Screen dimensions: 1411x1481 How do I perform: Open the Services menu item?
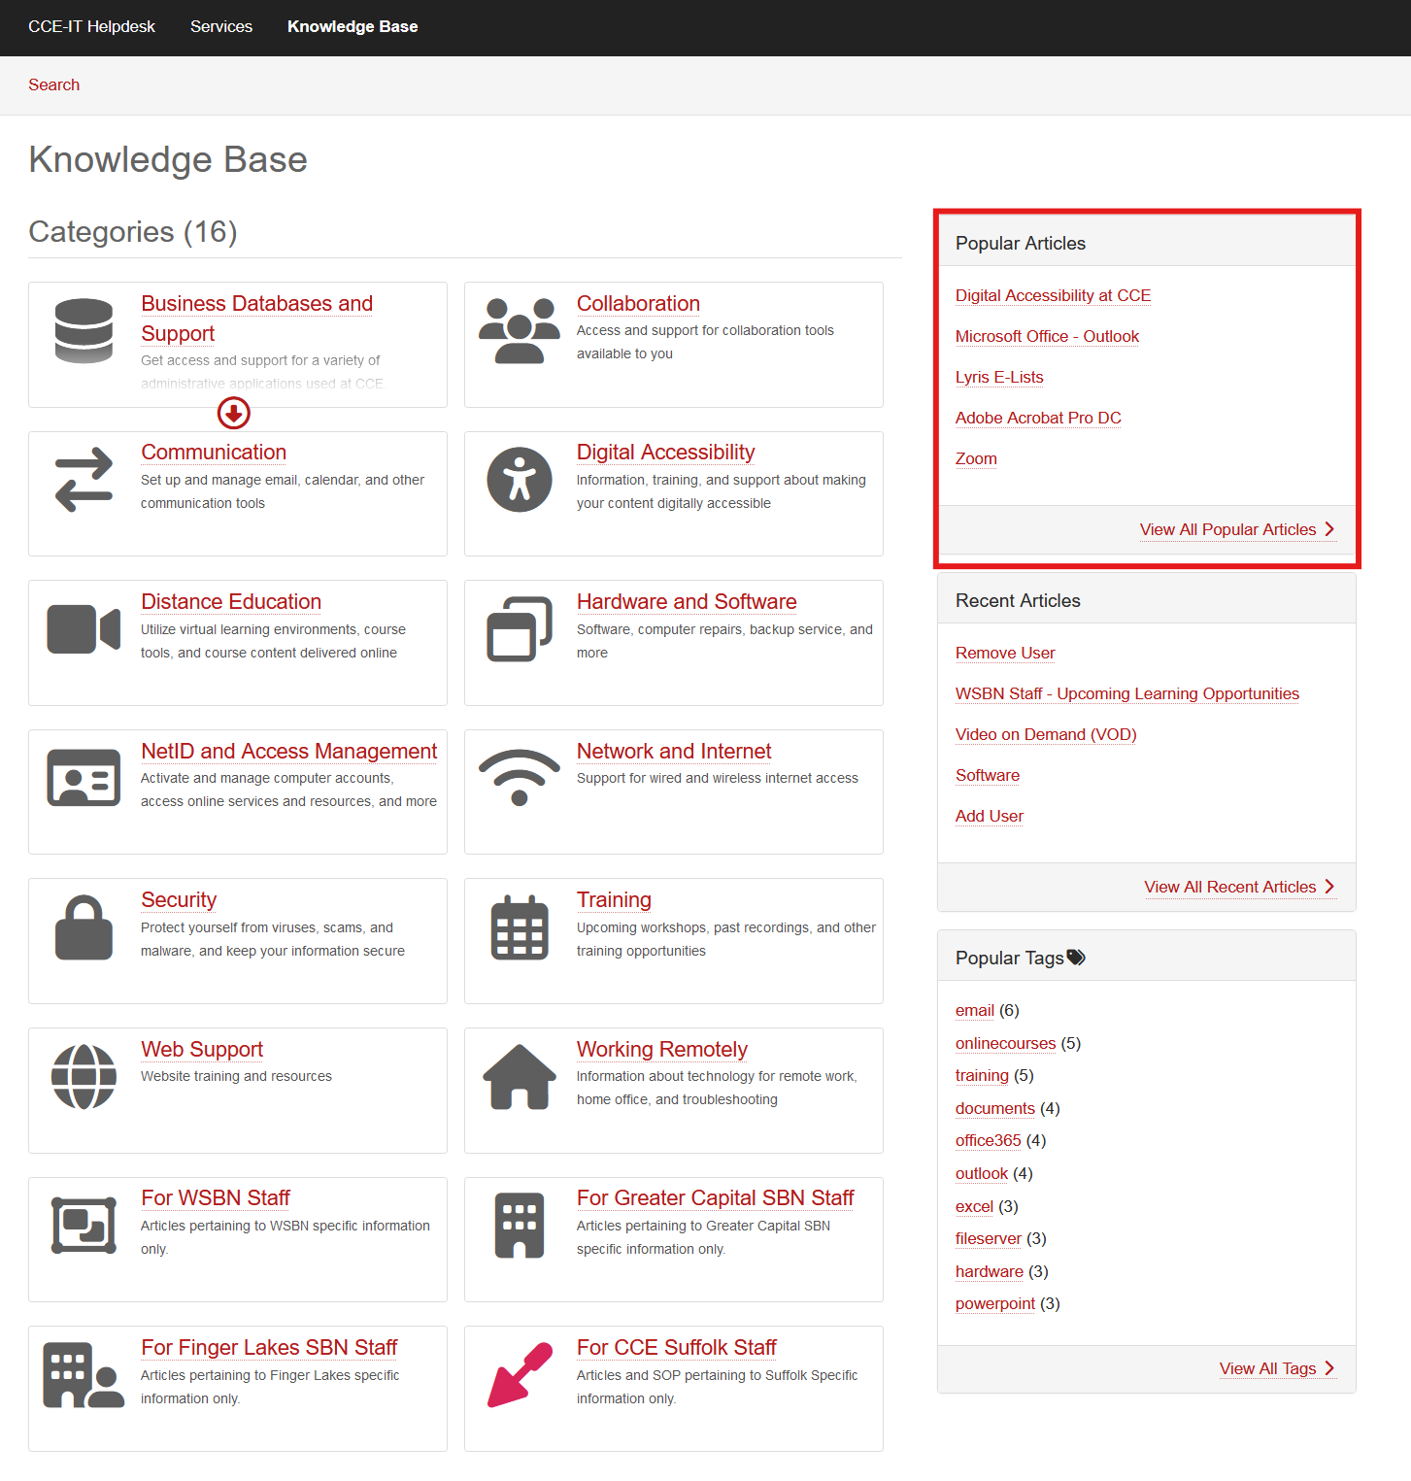click(x=221, y=27)
